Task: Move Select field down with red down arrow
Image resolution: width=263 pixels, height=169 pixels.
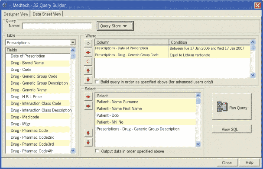Action: click(88, 143)
